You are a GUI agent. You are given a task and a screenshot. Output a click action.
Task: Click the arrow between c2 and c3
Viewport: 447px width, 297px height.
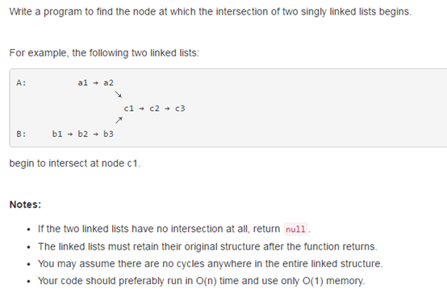(167, 109)
